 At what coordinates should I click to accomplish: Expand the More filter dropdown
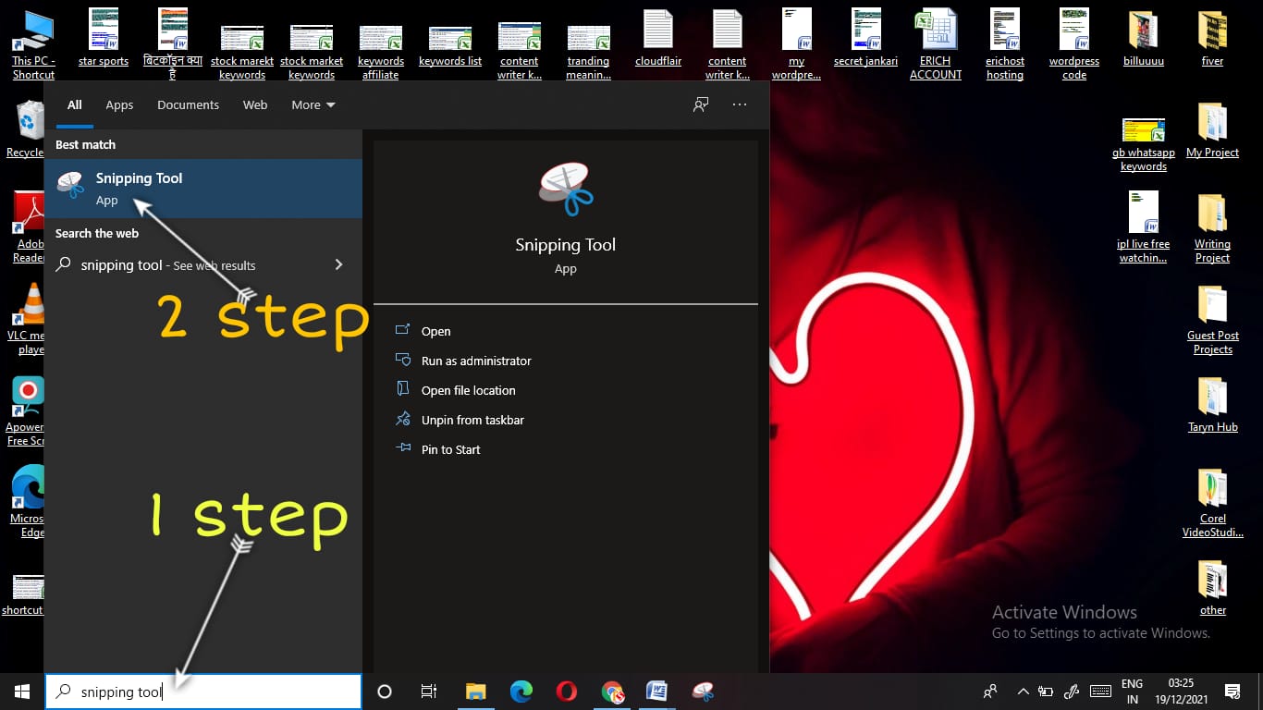313,104
